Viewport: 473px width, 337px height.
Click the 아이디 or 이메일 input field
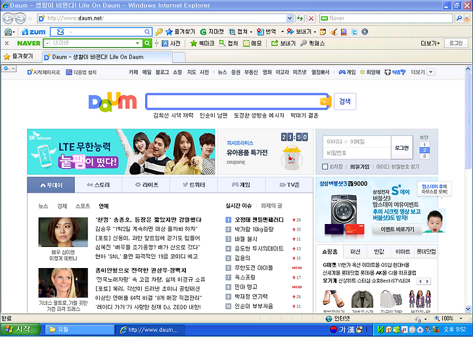(x=357, y=141)
